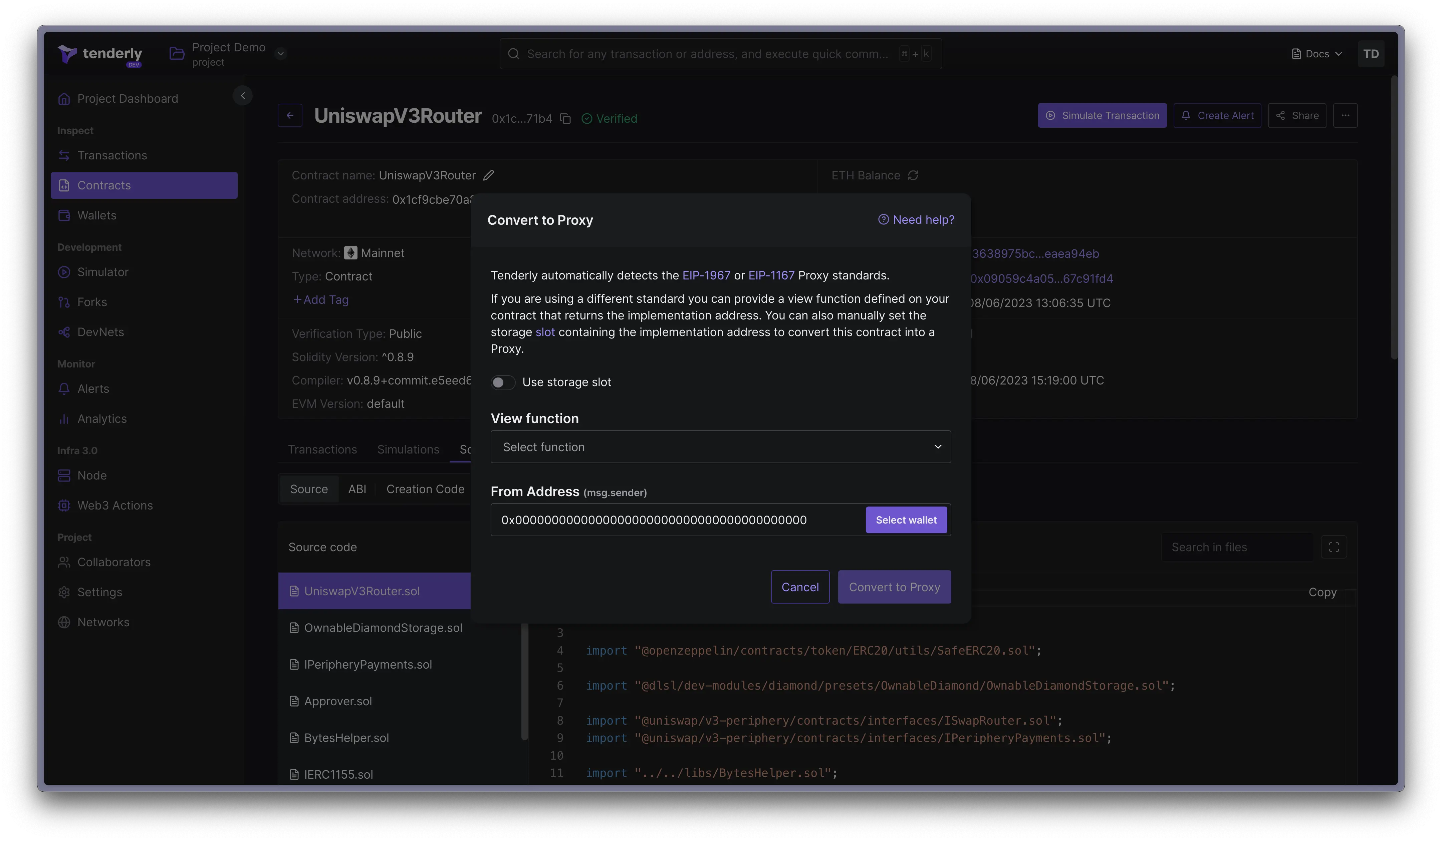The width and height of the screenshot is (1442, 841).
Task: Collapse the sidebar with the chevron button
Action: pyautogui.click(x=243, y=95)
